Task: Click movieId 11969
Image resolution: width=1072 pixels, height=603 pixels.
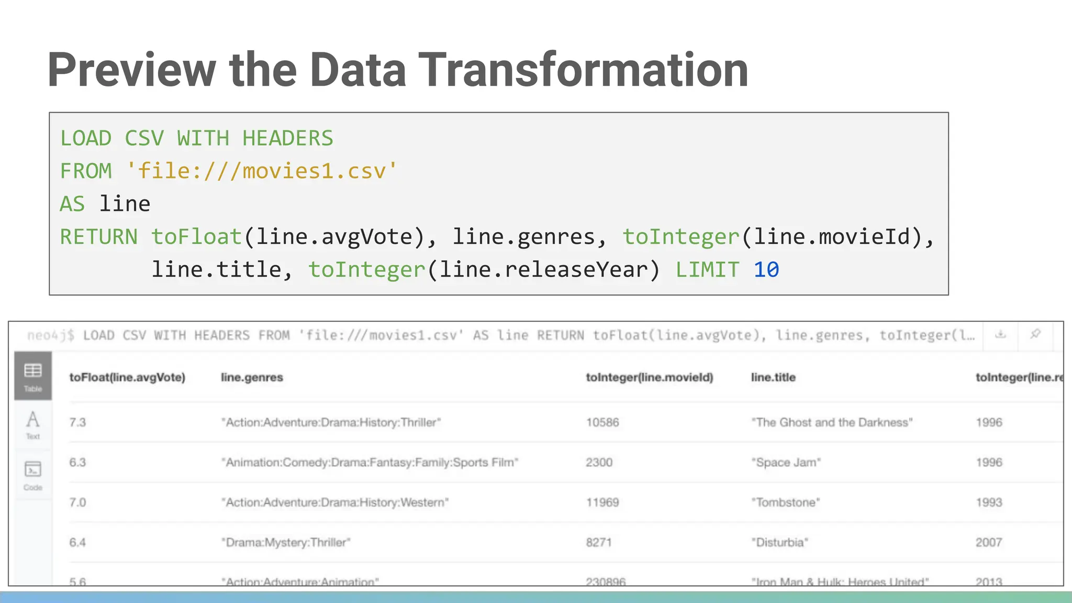Action: point(602,502)
